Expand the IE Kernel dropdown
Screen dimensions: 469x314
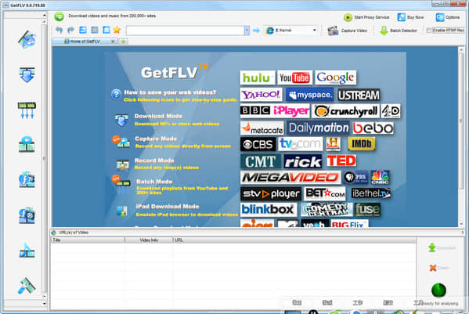314,31
